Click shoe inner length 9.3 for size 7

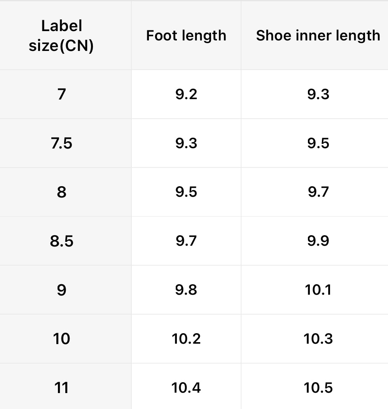[x=318, y=94]
